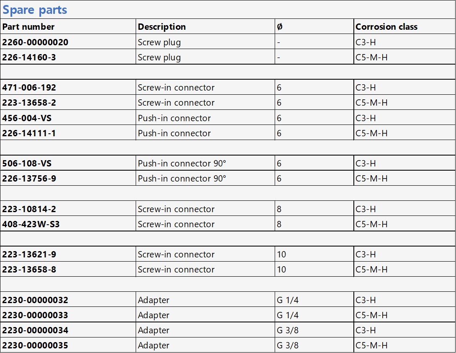Select the Adapter description for 2230-00000034
The width and height of the screenshot is (456, 353).
(x=154, y=330)
